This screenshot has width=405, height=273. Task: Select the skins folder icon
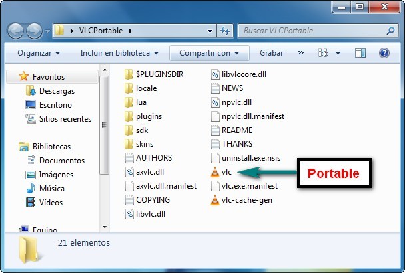click(129, 144)
